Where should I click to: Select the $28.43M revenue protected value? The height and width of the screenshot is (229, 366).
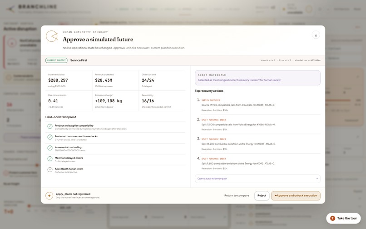pyautogui.click(x=104, y=80)
